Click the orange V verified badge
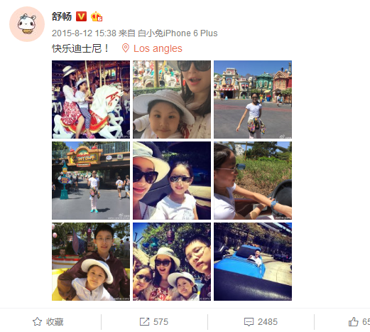Image resolution: width=370 pixels, height=332 pixels. [81, 16]
